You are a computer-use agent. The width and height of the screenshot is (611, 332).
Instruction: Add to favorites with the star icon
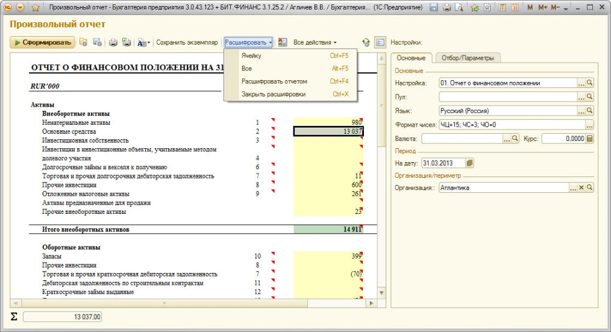point(36,8)
